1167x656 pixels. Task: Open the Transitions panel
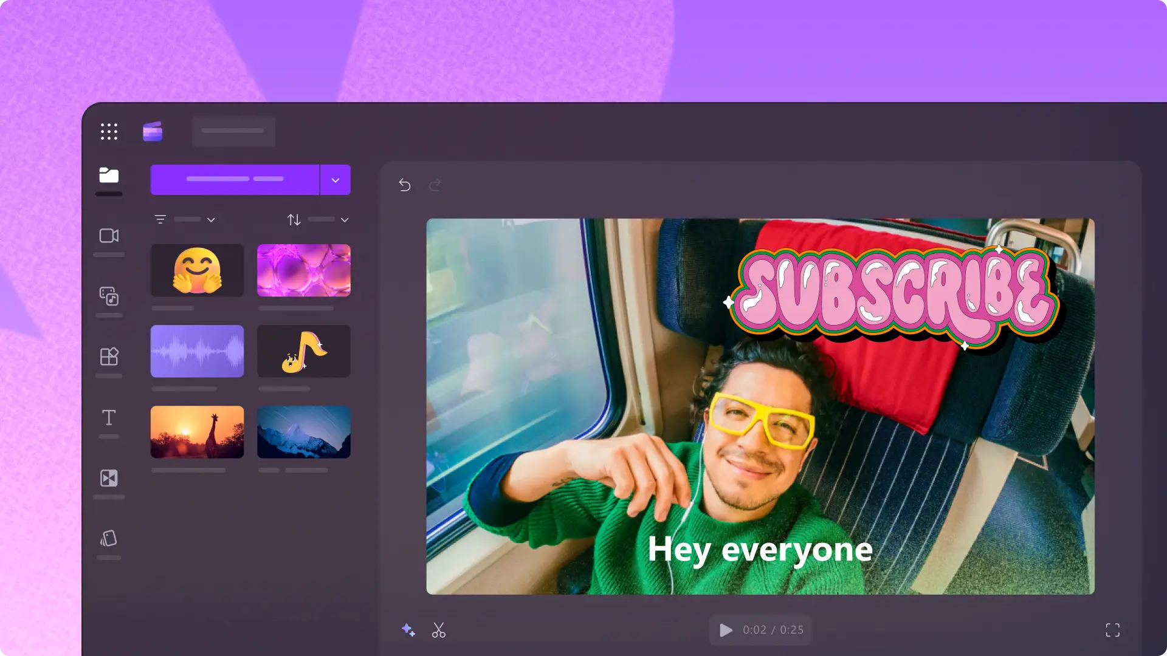pos(109,479)
